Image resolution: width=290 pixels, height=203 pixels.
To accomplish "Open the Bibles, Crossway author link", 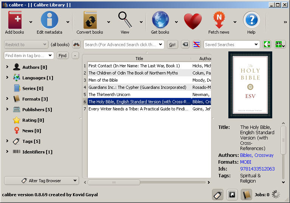I will pos(257,155).
